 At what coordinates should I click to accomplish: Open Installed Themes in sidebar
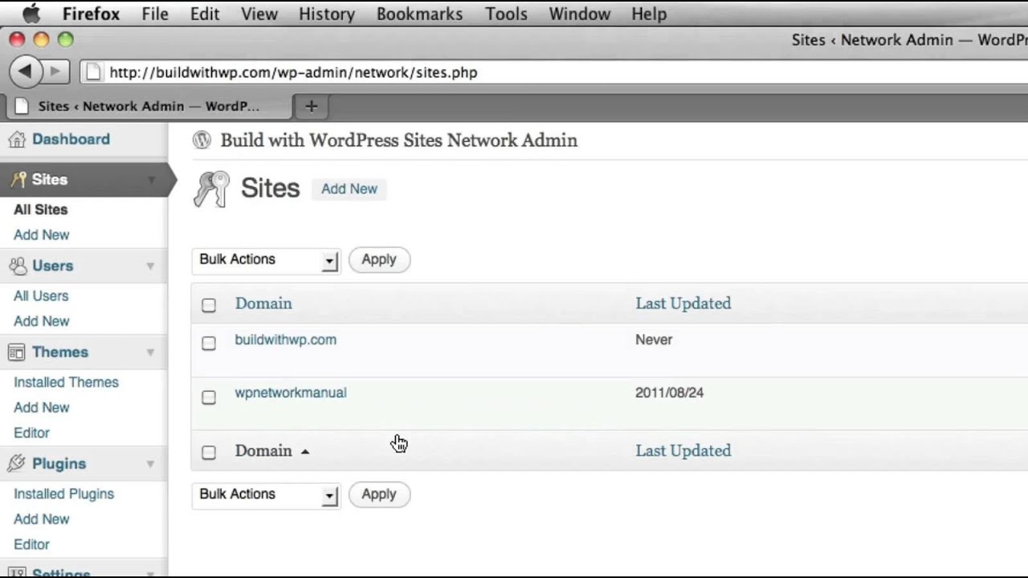coord(66,382)
